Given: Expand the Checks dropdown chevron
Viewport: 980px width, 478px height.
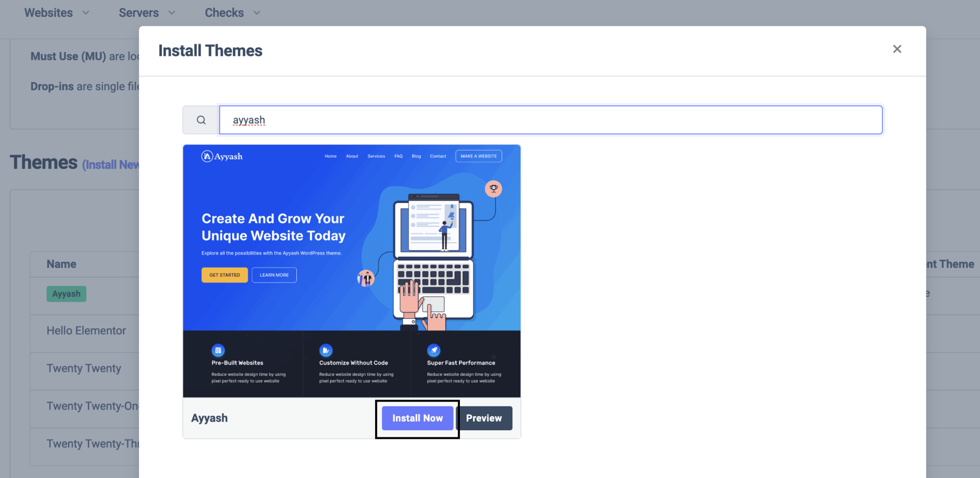Looking at the screenshot, I should coord(257,13).
